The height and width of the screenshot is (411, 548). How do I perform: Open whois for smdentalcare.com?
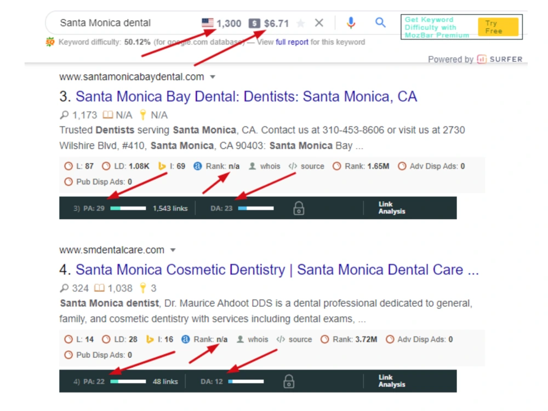252,339
